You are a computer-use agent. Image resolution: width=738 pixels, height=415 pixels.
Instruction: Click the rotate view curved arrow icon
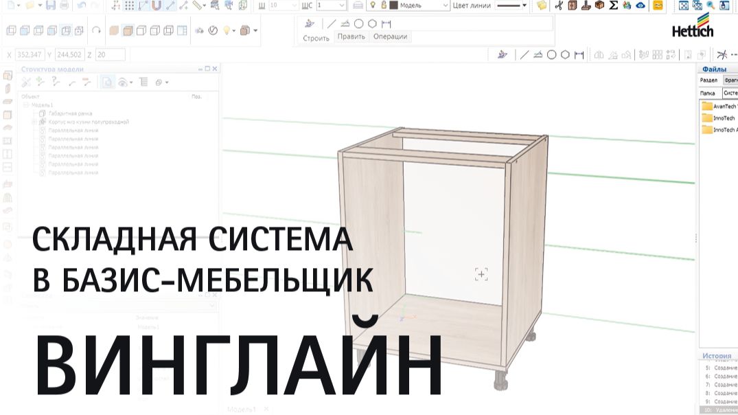point(97,31)
